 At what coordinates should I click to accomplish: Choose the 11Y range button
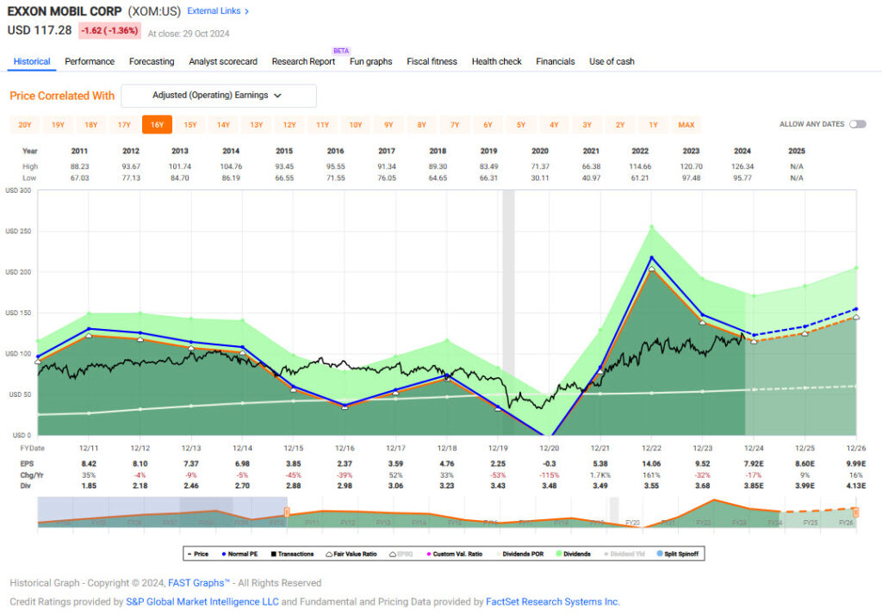tap(322, 125)
